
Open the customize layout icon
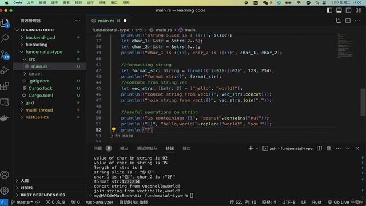point(358,10)
